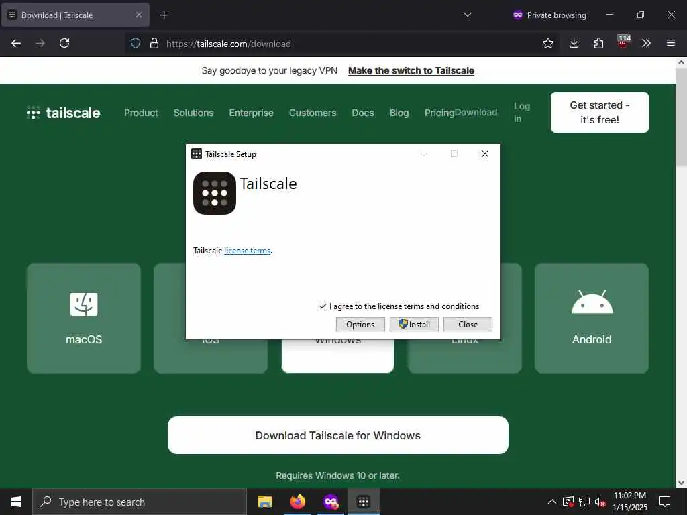
Task: Open tracking protection shield icon
Action: 136,43
